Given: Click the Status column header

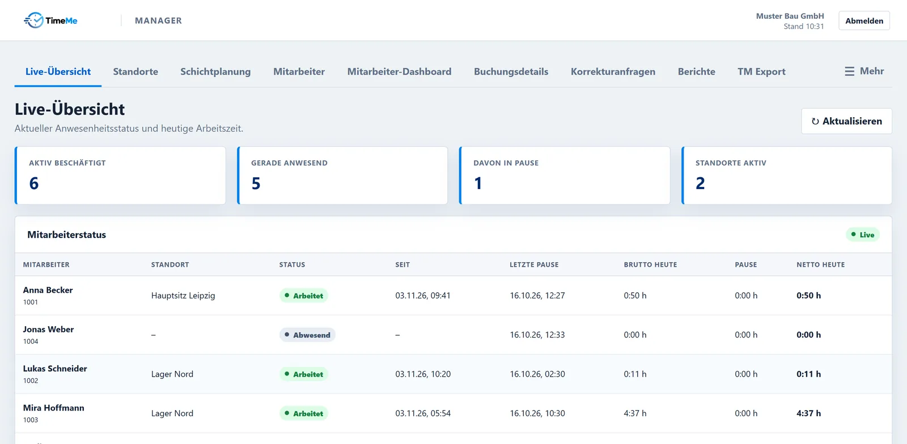Looking at the screenshot, I should (x=292, y=264).
